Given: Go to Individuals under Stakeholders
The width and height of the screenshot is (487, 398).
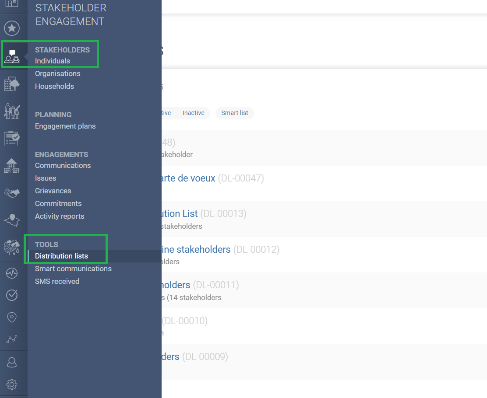Looking at the screenshot, I should 53,61.
